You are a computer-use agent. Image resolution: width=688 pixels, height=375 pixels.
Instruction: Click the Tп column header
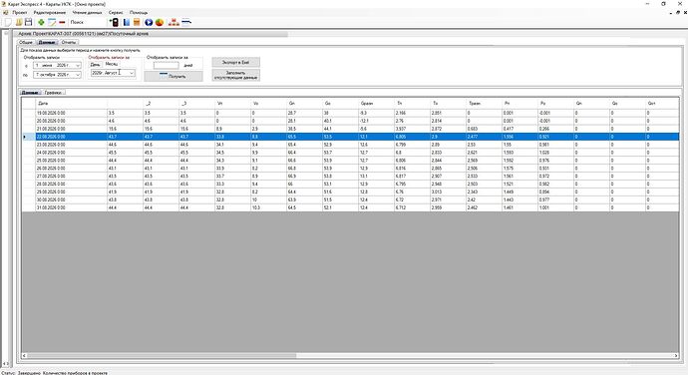[x=413, y=103]
